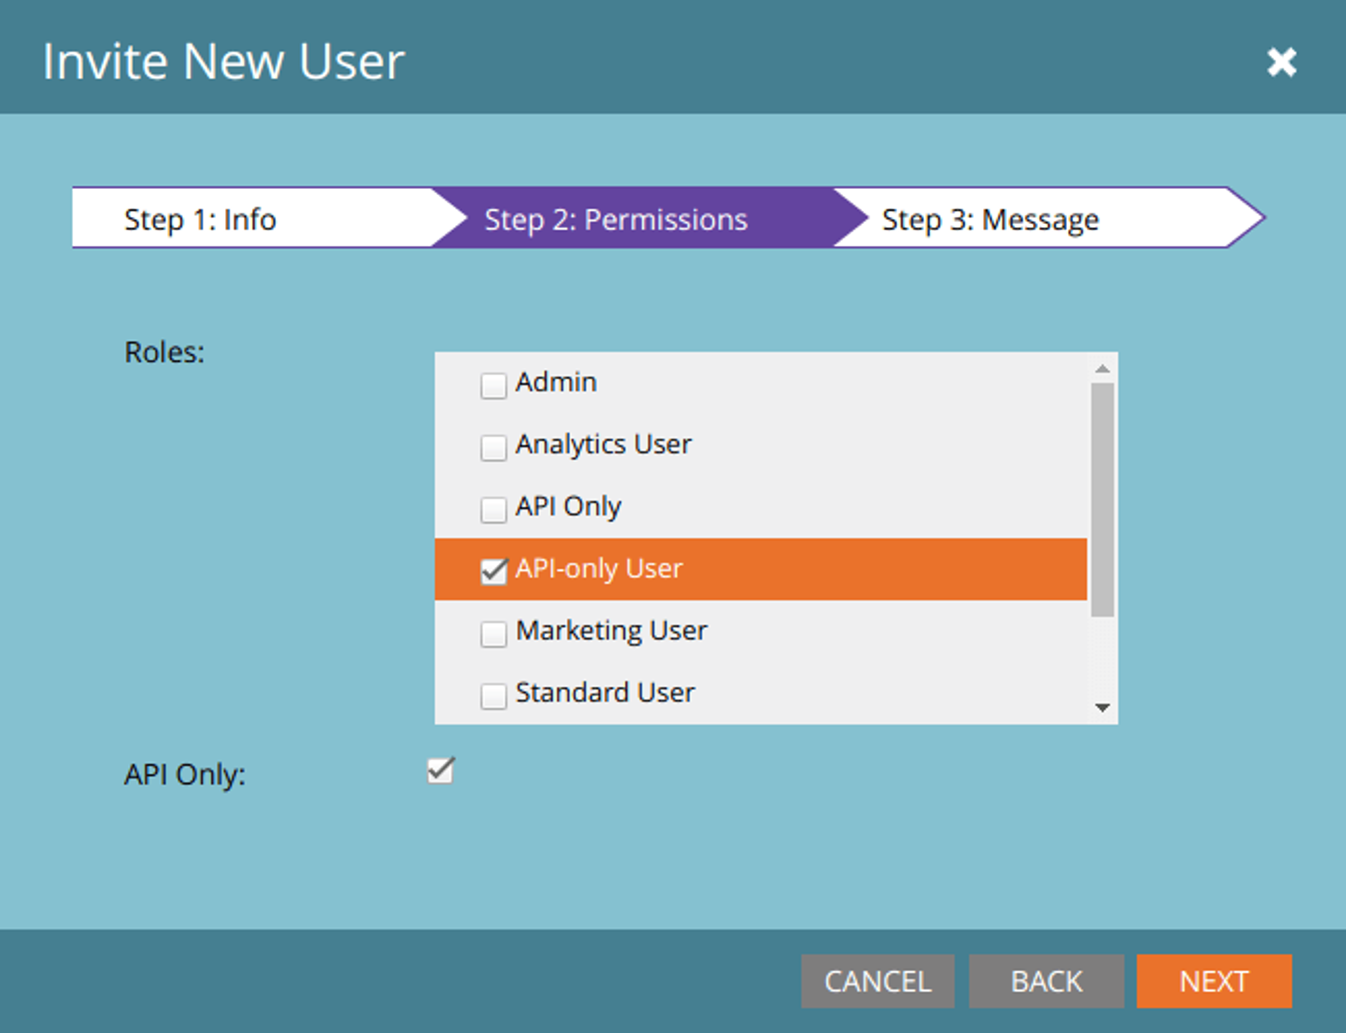This screenshot has width=1346, height=1033.
Task: Tick the API Only role checkbox in list
Action: 493,510
